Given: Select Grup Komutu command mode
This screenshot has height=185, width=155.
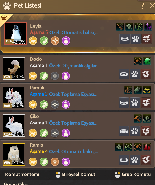Looking at the screenshot, I should coord(133,175).
